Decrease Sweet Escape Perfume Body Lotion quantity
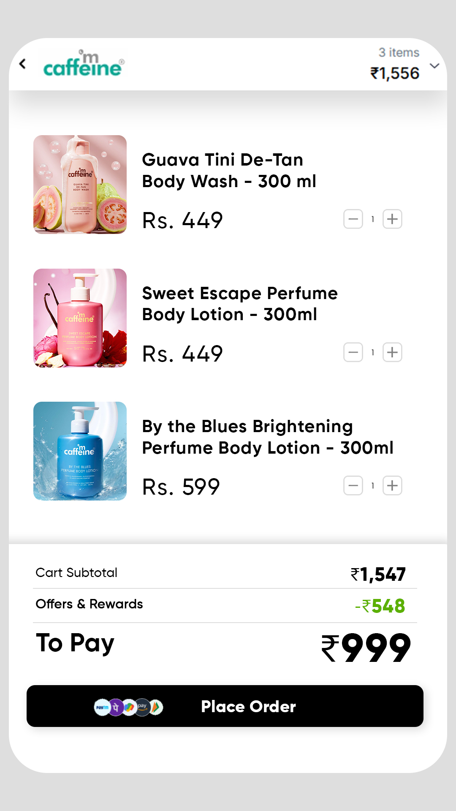Viewport: 456px width, 811px height. (353, 352)
